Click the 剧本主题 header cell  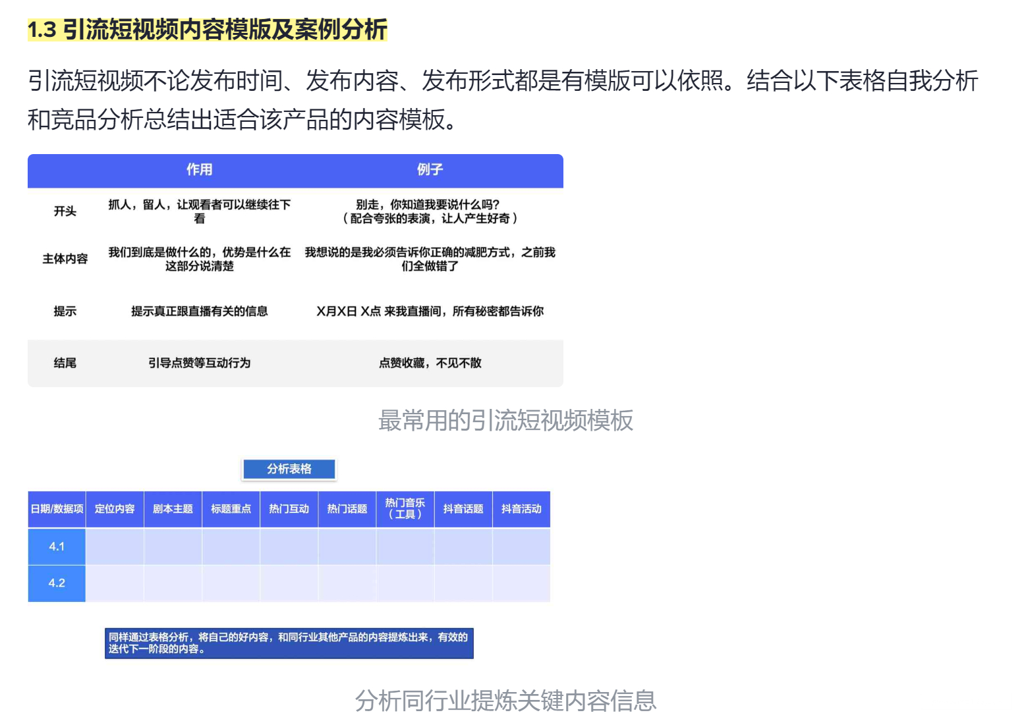pyautogui.click(x=173, y=509)
